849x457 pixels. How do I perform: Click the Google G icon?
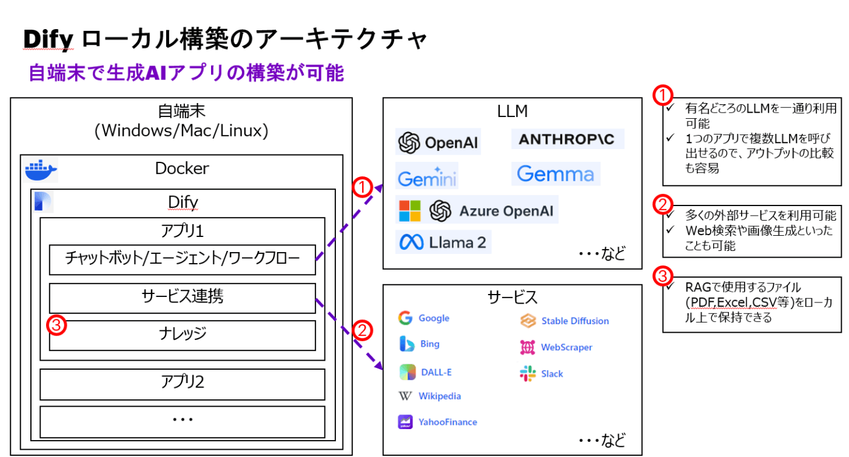tap(405, 318)
